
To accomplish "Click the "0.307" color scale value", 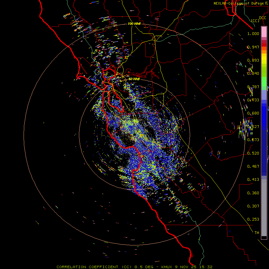I will coord(253,206).
